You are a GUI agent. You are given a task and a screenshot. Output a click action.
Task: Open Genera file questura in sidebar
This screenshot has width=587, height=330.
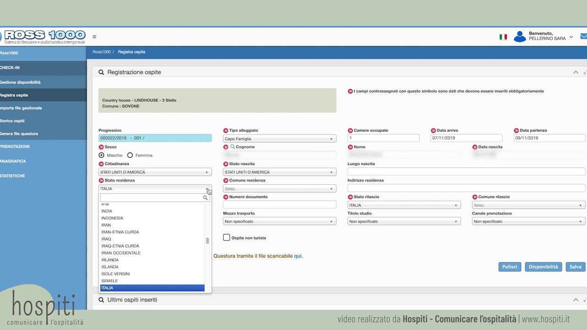43,134
